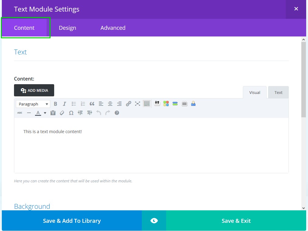Click the blockquote icon
Viewport: 308px width, 231px height.
click(92, 104)
